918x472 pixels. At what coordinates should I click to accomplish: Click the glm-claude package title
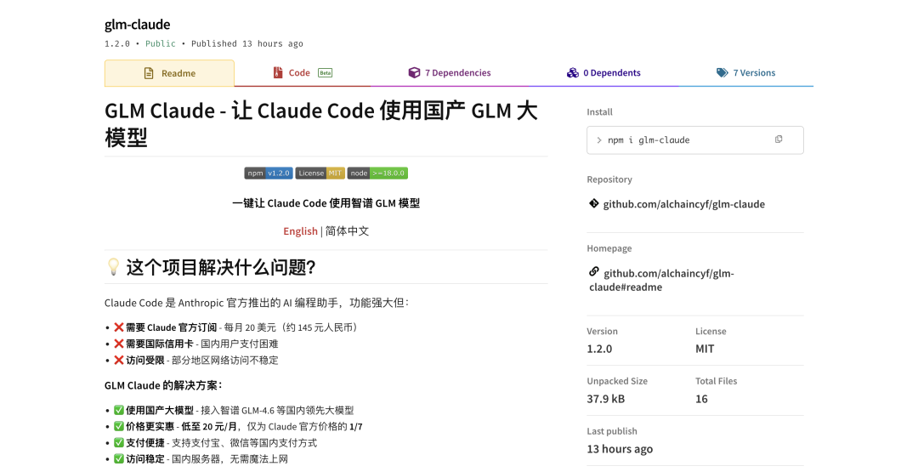(x=138, y=25)
